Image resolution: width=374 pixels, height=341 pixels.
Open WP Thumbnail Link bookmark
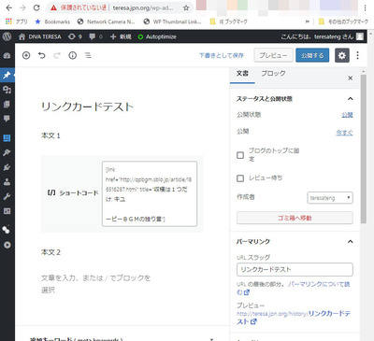point(172,21)
